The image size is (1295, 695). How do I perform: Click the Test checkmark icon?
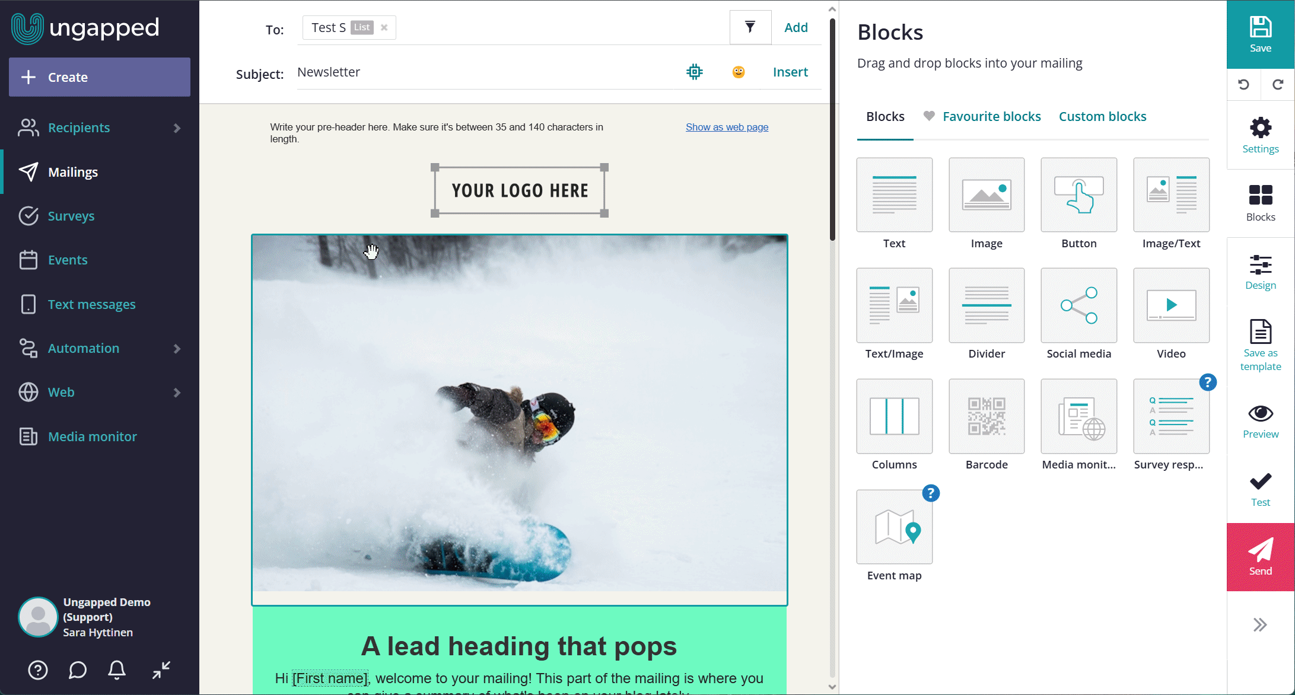pos(1260,481)
